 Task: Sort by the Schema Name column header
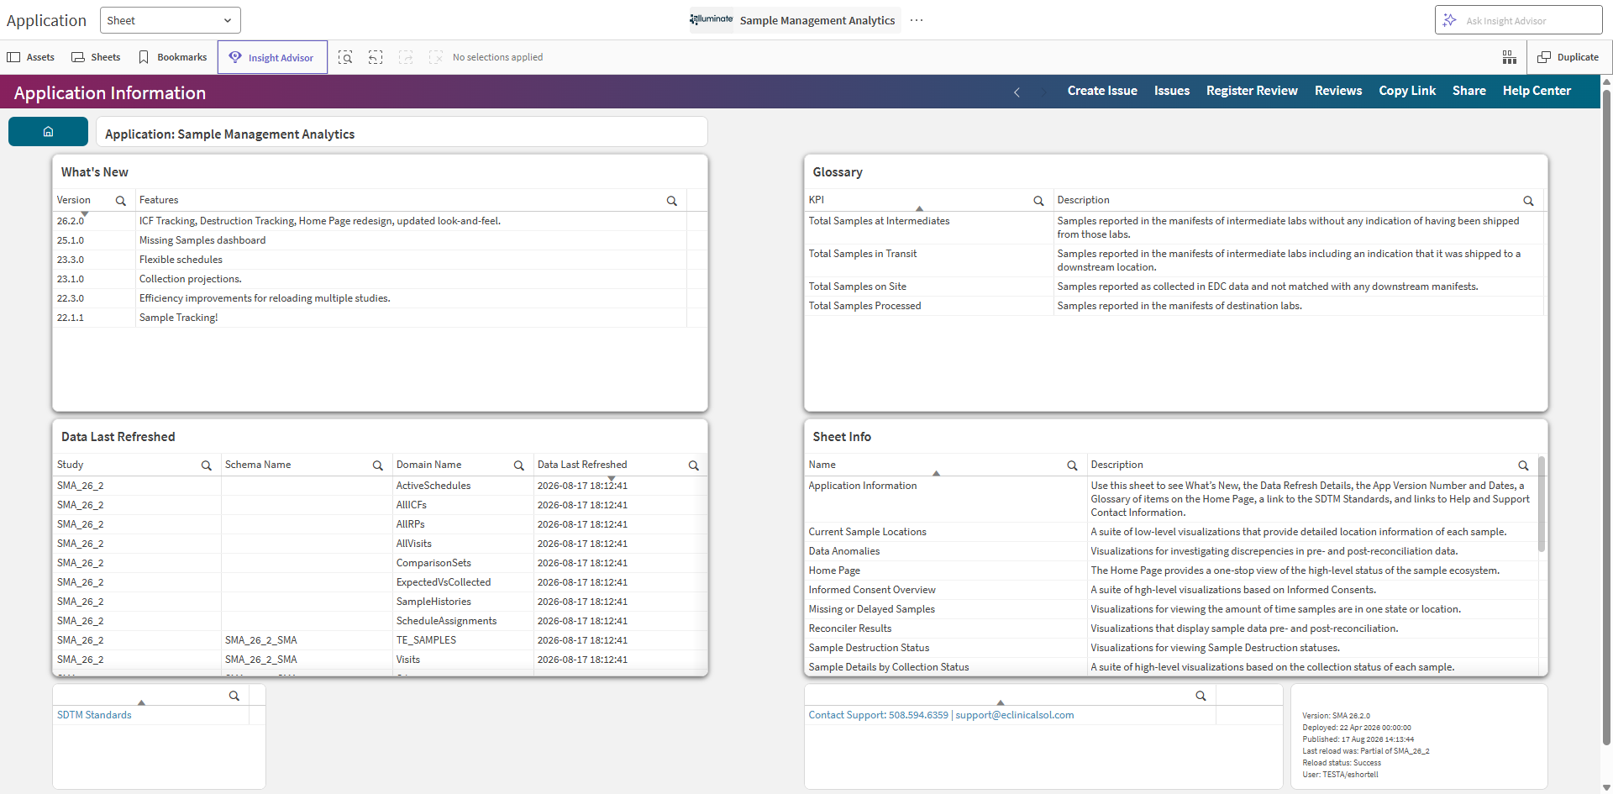coord(258,465)
